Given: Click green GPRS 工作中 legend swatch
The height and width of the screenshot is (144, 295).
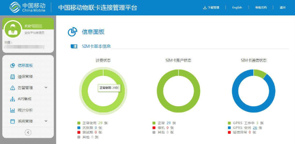Looking at the screenshot, I should pos(229,123).
